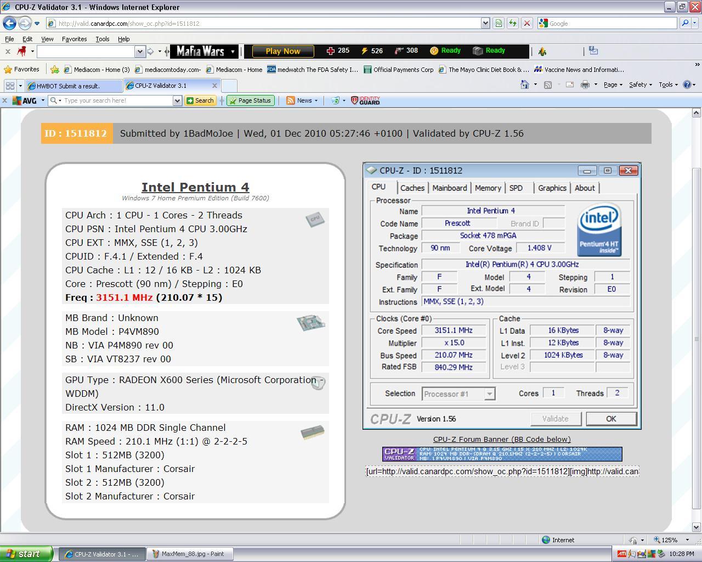Go back with the browser Back arrow

click(9, 23)
